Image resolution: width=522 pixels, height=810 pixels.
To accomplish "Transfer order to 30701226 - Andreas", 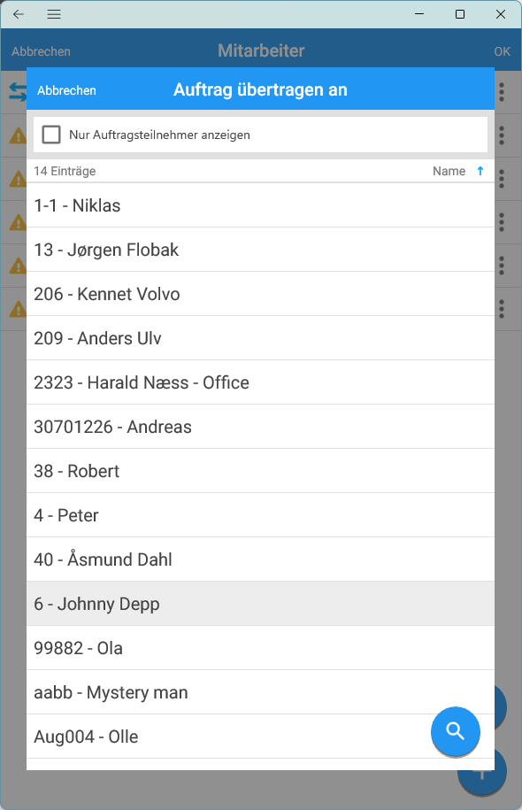I will 260,427.
